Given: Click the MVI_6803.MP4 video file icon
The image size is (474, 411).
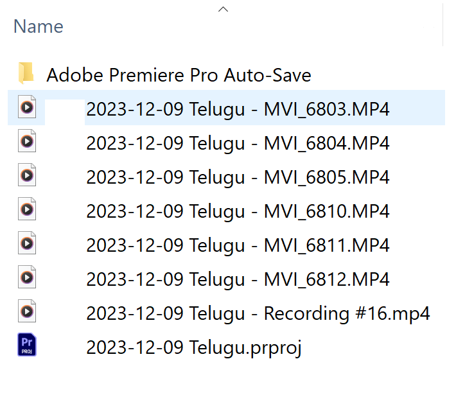Looking at the screenshot, I should [26, 108].
